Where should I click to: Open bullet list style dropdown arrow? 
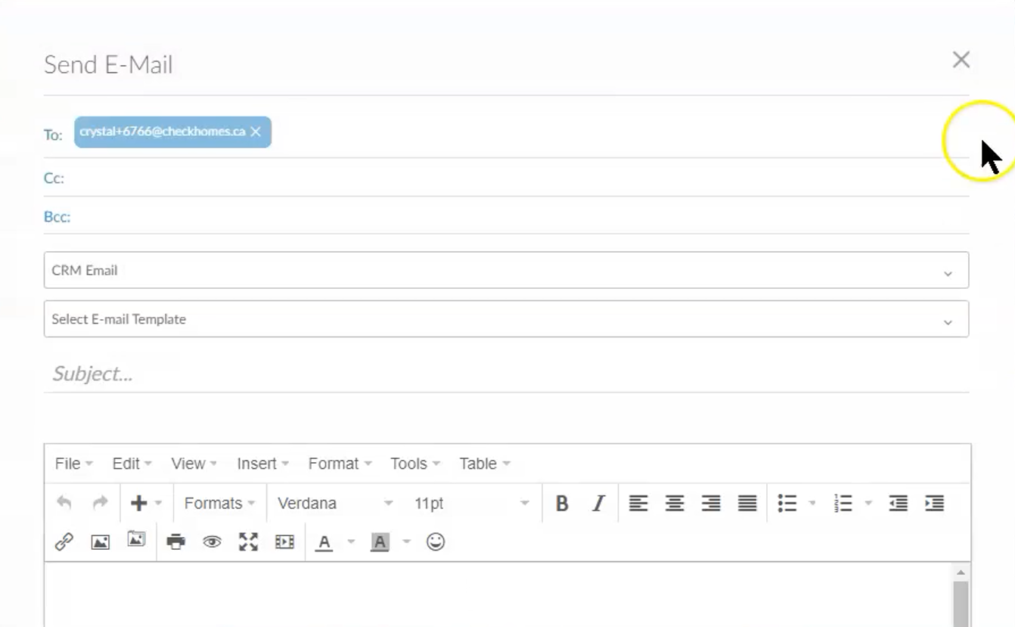[812, 504]
